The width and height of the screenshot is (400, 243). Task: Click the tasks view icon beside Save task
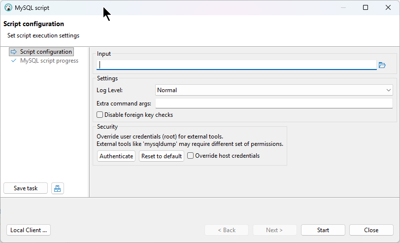pyautogui.click(x=58, y=188)
